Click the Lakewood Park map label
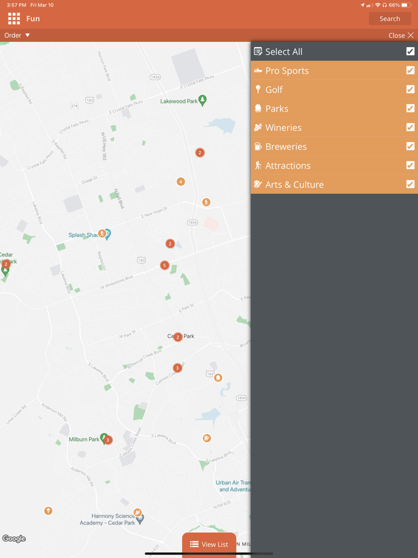 (179, 102)
